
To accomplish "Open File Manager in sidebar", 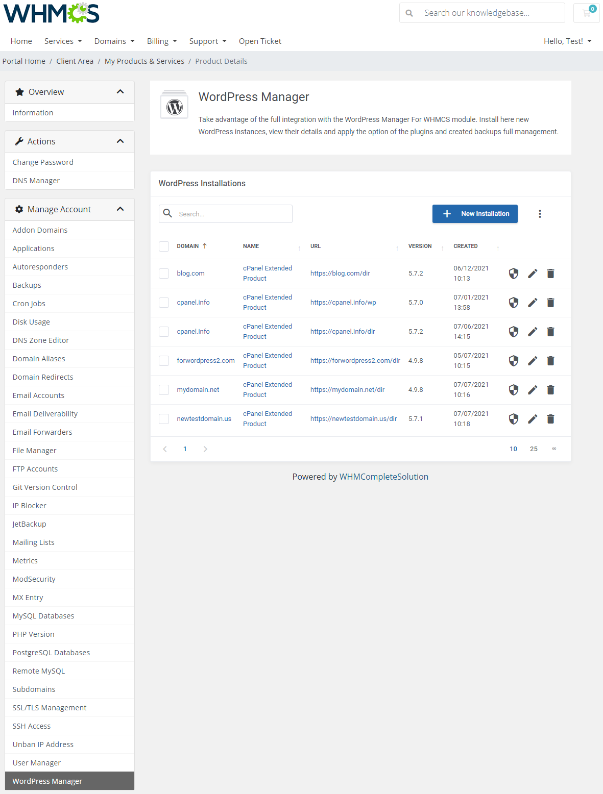I will (69, 451).
